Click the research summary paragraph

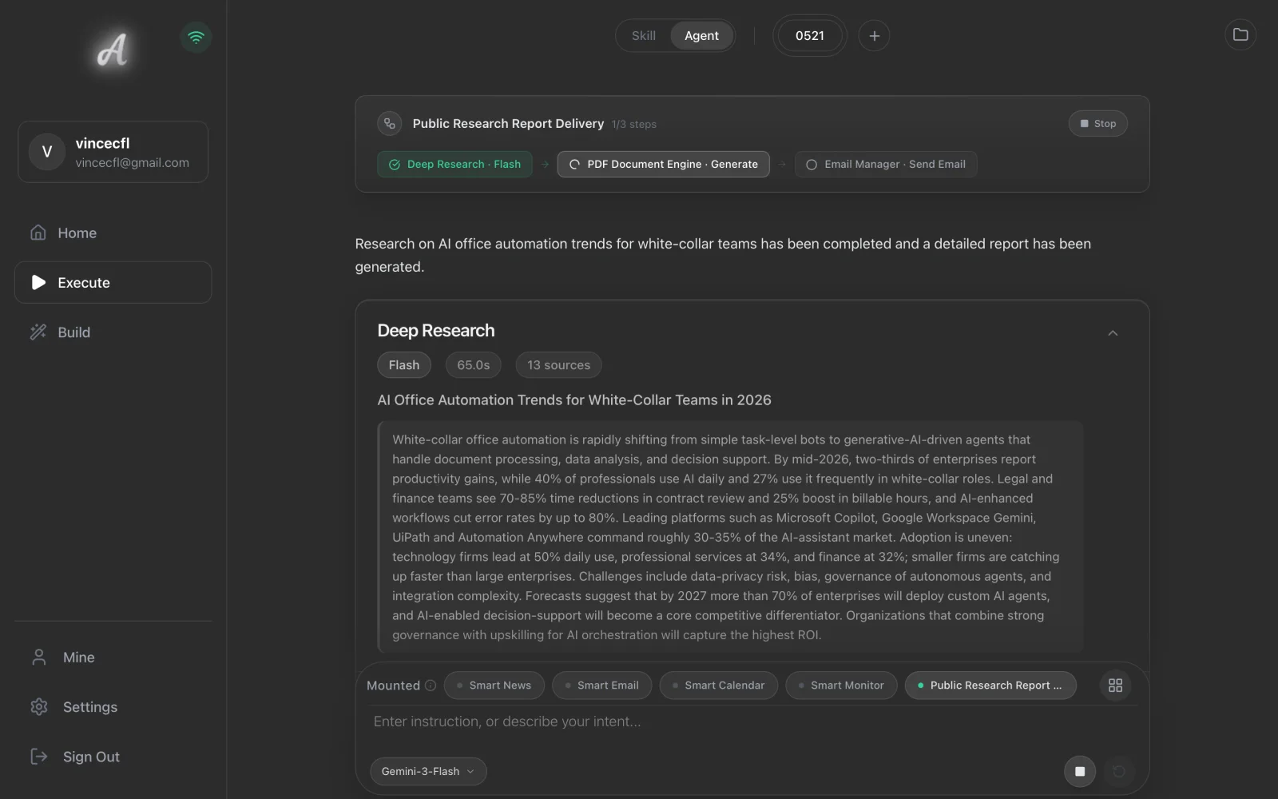pyautogui.click(x=730, y=538)
